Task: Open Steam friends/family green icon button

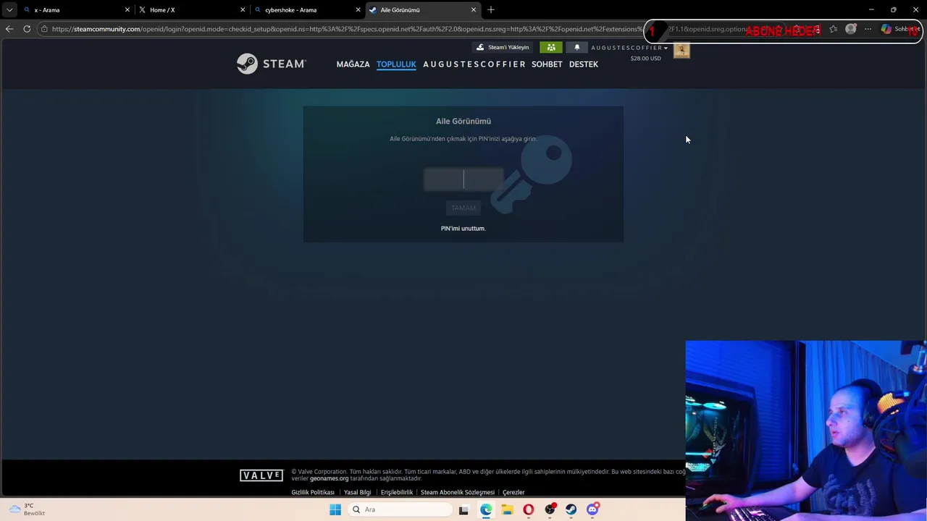Action: pyautogui.click(x=551, y=47)
